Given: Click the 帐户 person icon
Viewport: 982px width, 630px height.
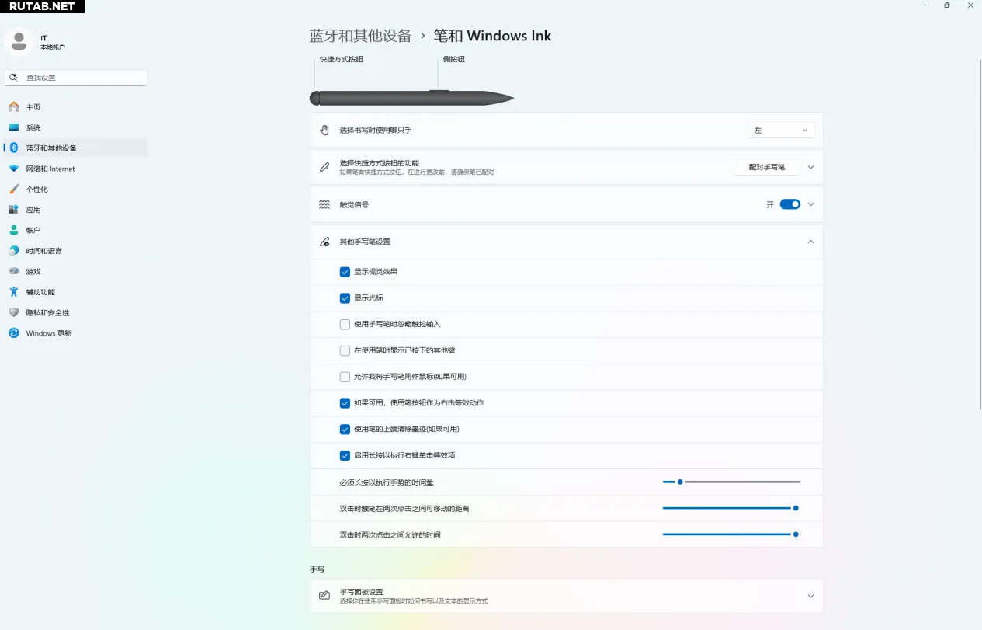Looking at the screenshot, I should pos(14,230).
